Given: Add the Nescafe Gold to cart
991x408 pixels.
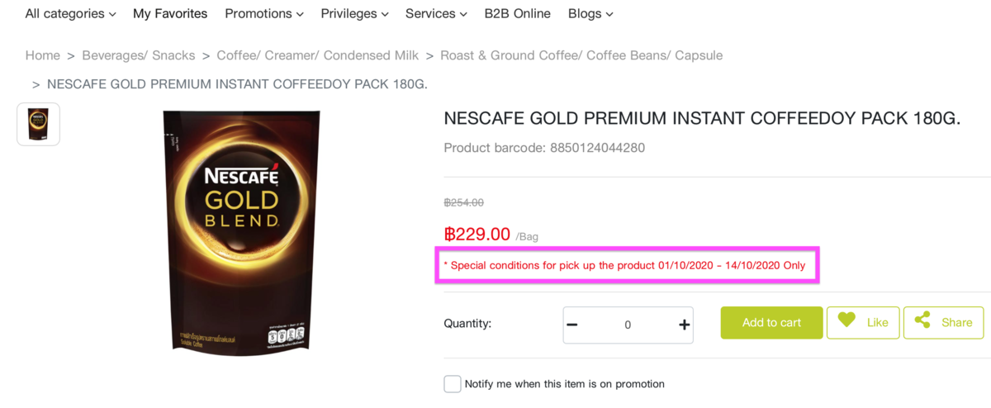Looking at the screenshot, I should coord(772,323).
